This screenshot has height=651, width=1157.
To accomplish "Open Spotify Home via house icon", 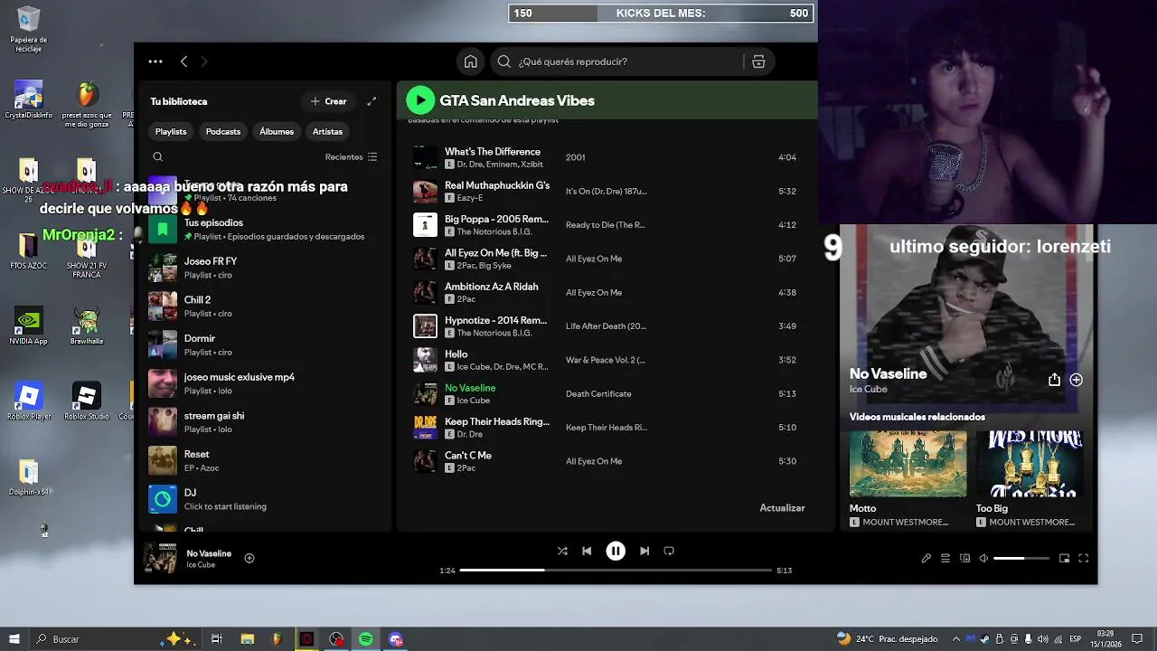I will 470,61.
